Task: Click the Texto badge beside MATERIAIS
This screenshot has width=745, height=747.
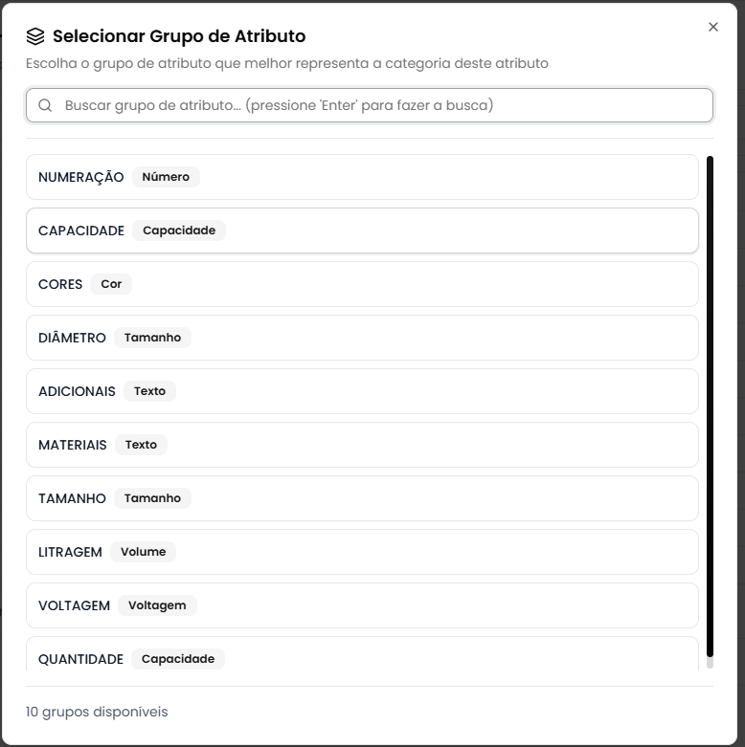Action: (141, 445)
